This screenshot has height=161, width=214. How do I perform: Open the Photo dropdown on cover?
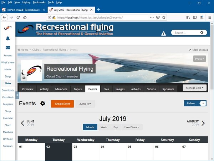199,59
